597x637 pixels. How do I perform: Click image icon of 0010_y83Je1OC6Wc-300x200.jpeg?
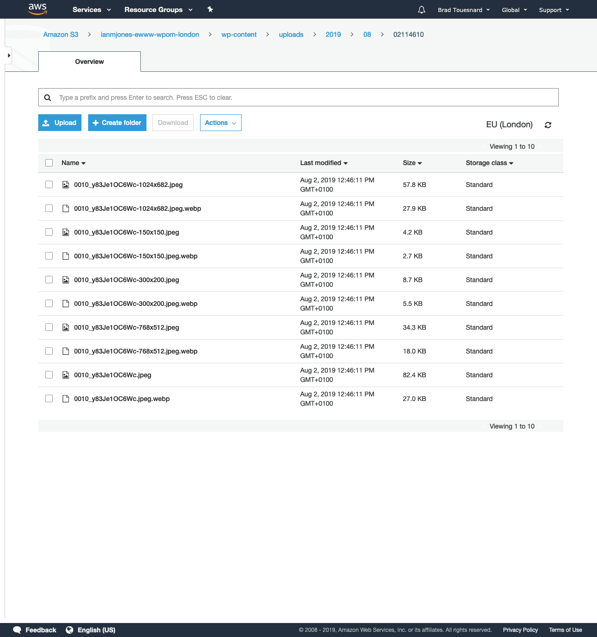click(66, 280)
